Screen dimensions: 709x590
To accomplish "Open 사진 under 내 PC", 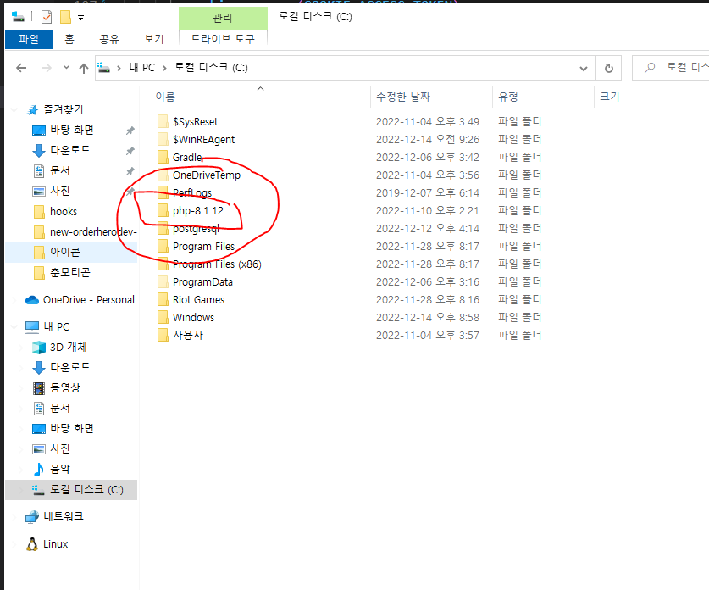I will [x=59, y=448].
